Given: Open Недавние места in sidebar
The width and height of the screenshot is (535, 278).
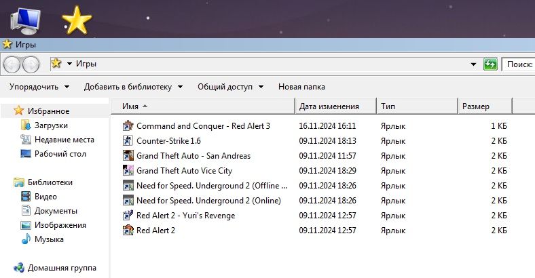Looking at the screenshot, I should (x=64, y=140).
